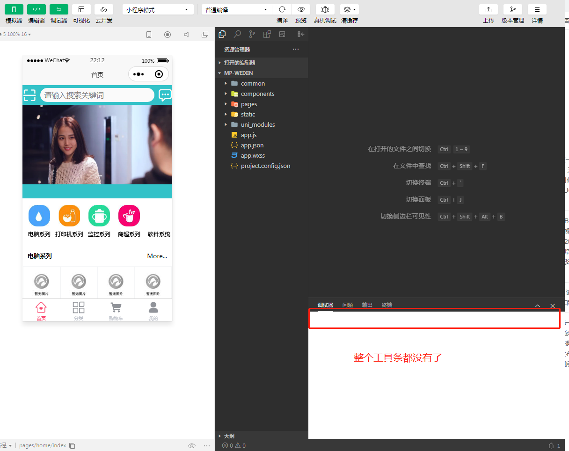The height and width of the screenshot is (451, 569).
Task: Switch to the 问题 tab
Action: [347, 305]
